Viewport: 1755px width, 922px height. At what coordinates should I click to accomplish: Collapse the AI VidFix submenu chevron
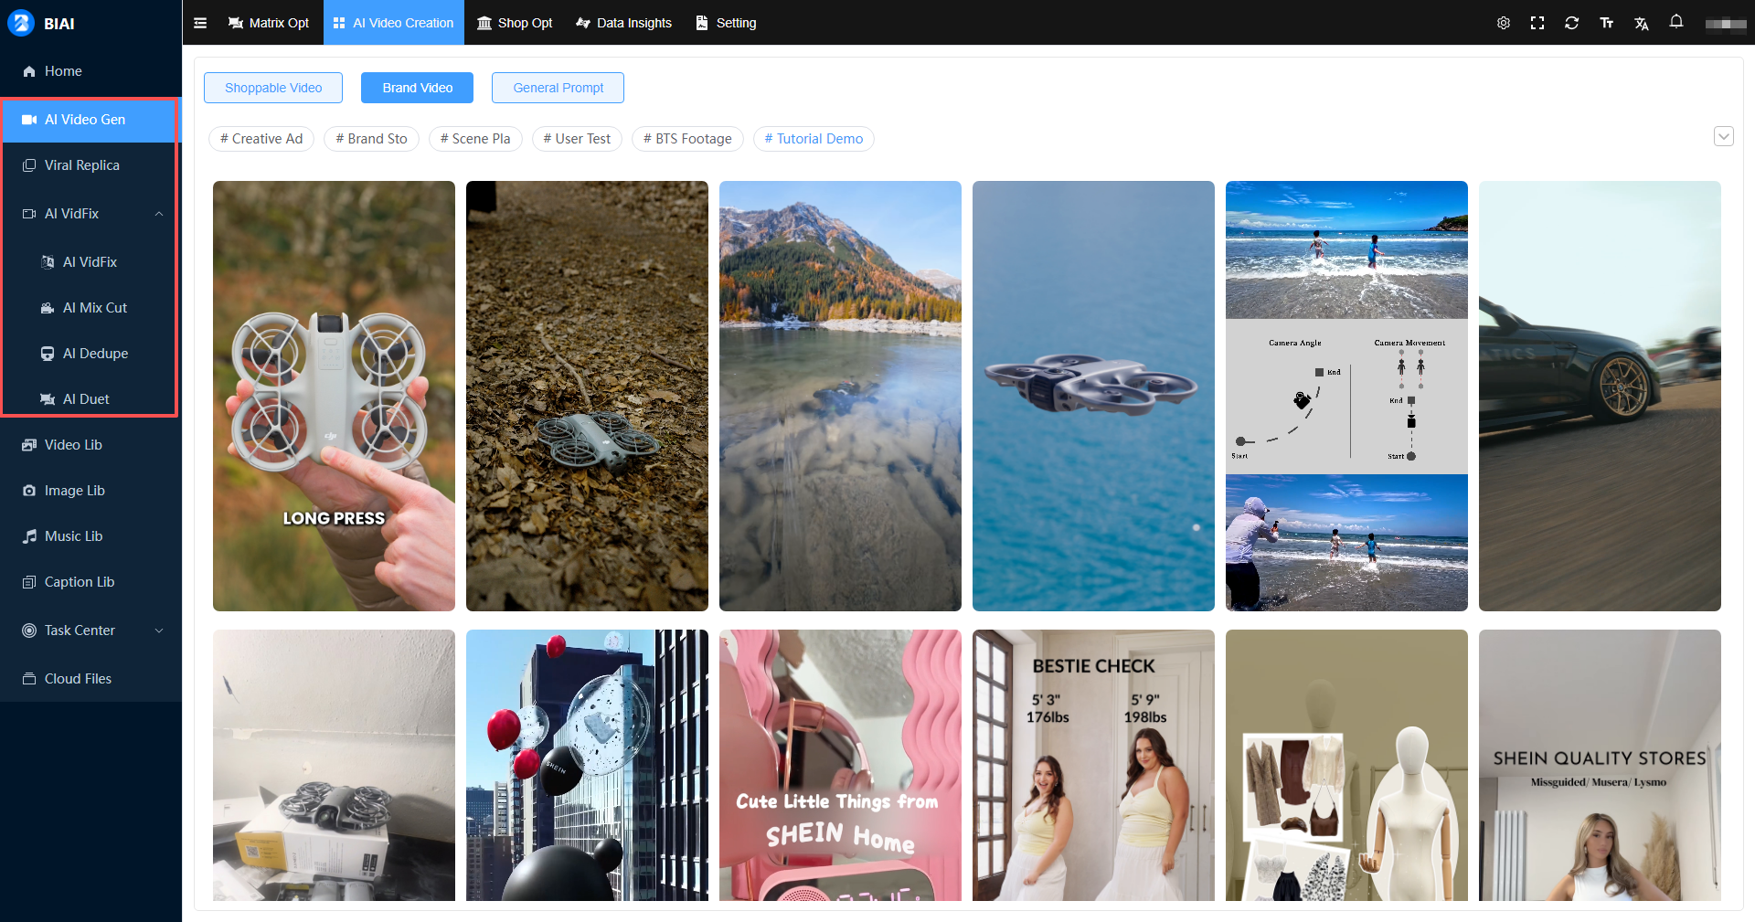159,214
